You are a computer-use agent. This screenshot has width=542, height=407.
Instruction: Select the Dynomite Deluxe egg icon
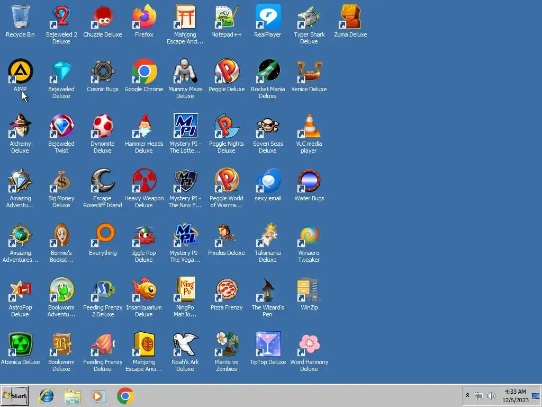click(103, 126)
